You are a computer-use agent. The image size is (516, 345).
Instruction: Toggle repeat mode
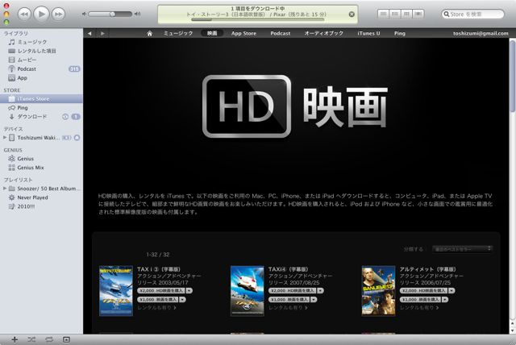(49, 339)
